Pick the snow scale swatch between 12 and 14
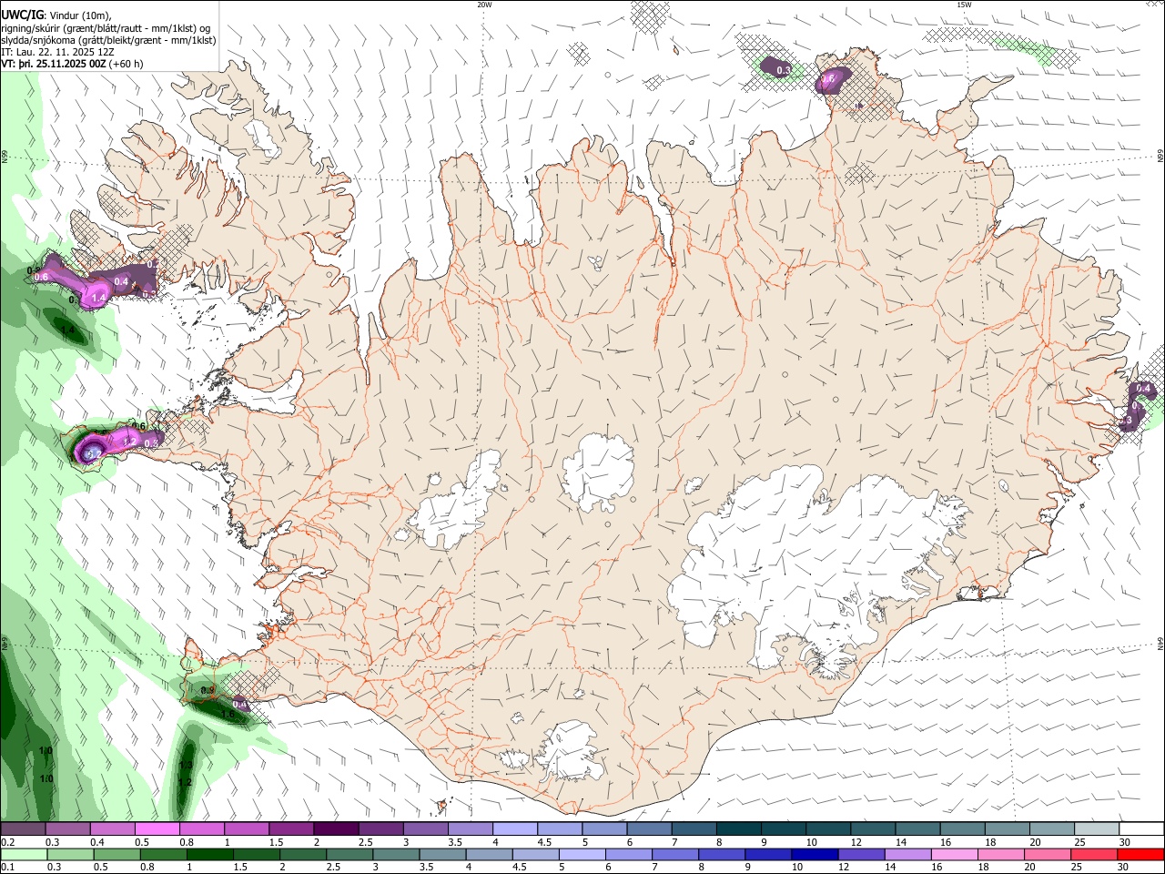This screenshot has width=1165, height=874. [874, 828]
